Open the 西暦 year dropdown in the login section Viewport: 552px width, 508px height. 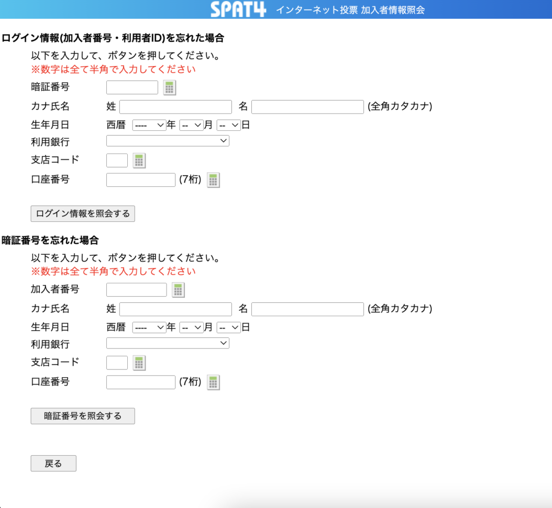(x=149, y=124)
